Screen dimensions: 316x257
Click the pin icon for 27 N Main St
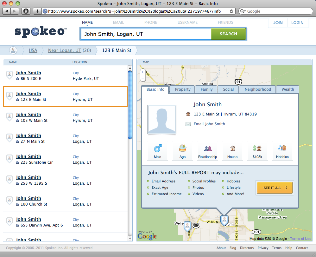[x=9, y=138]
